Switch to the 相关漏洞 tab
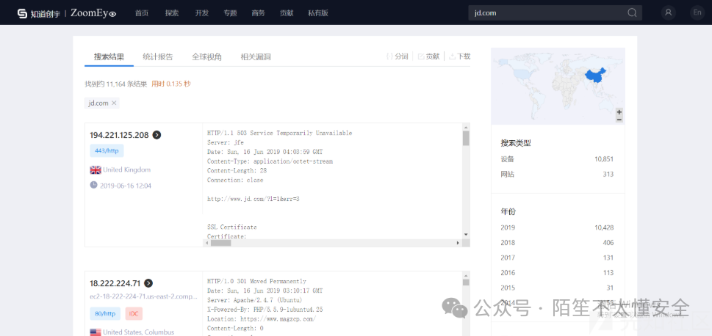This screenshot has height=336, width=712. pyautogui.click(x=256, y=56)
